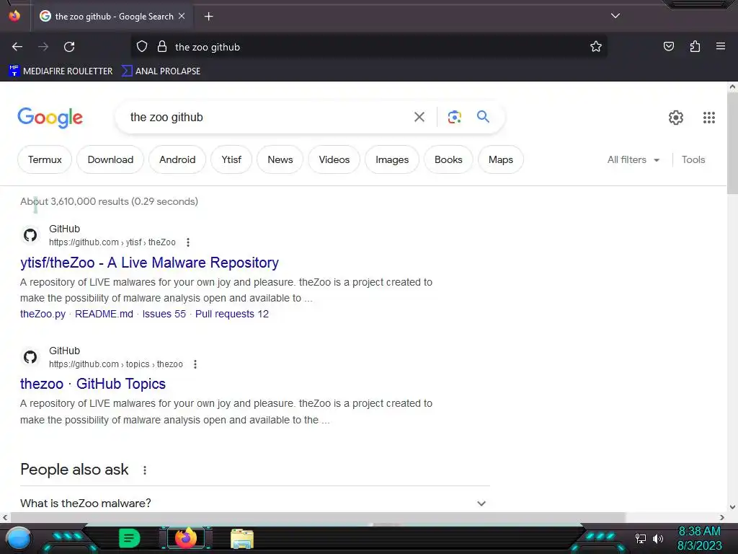Select the Download filter chip
This screenshot has width=738, height=554.
click(110, 159)
